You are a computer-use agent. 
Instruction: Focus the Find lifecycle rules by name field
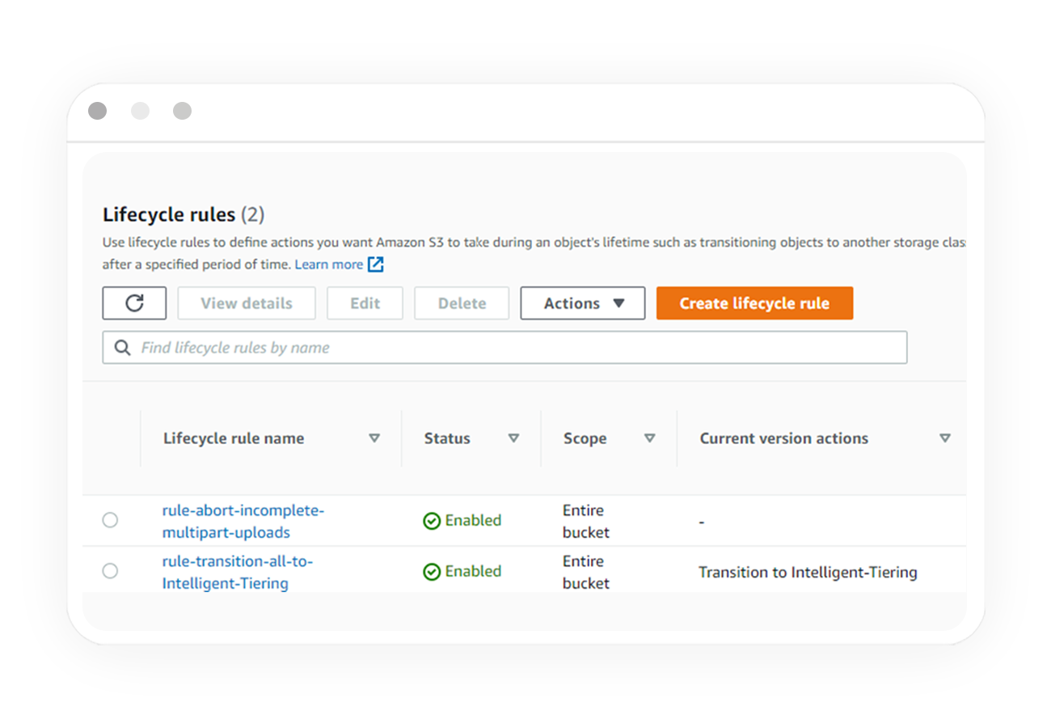coord(504,348)
